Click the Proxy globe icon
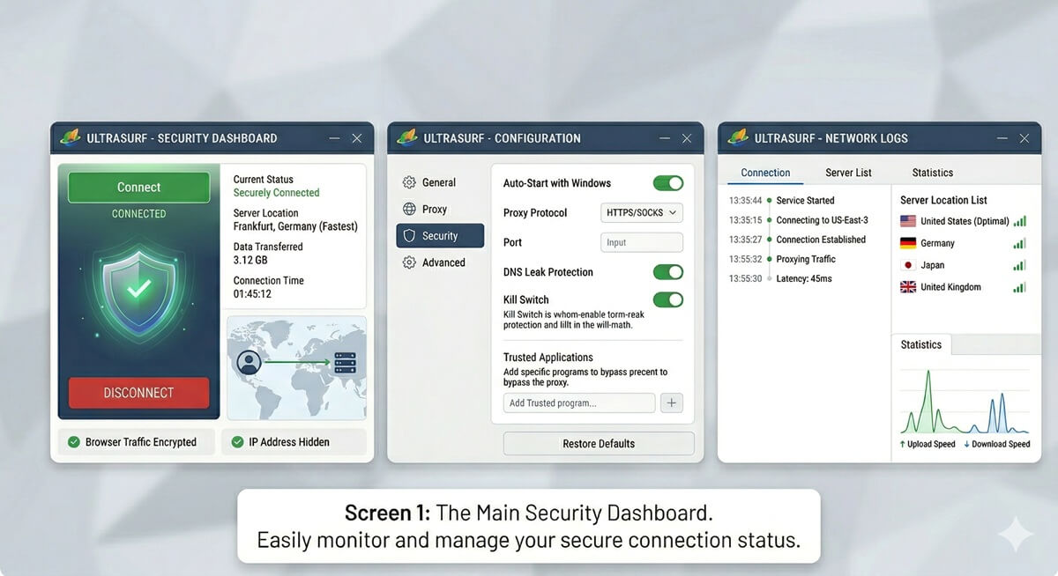The image size is (1058, 576). [x=409, y=210]
